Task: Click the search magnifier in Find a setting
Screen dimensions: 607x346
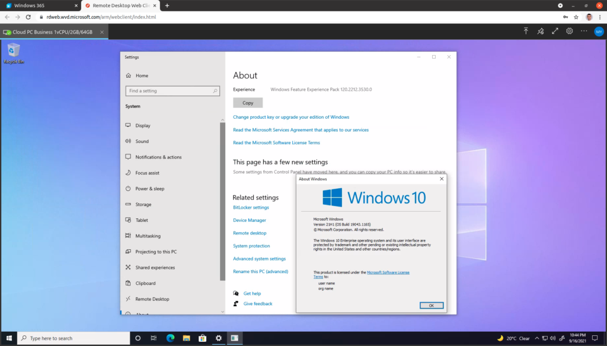Action: 215,91
